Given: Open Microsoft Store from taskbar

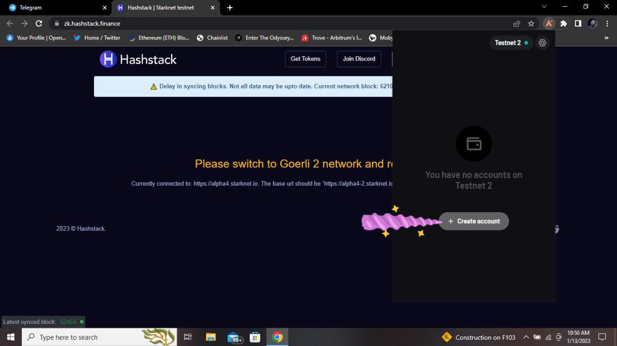Looking at the screenshot, I should click(x=255, y=337).
